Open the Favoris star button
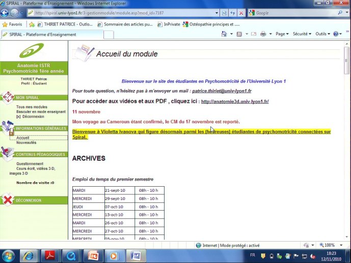 pyautogui.click(x=12, y=24)
